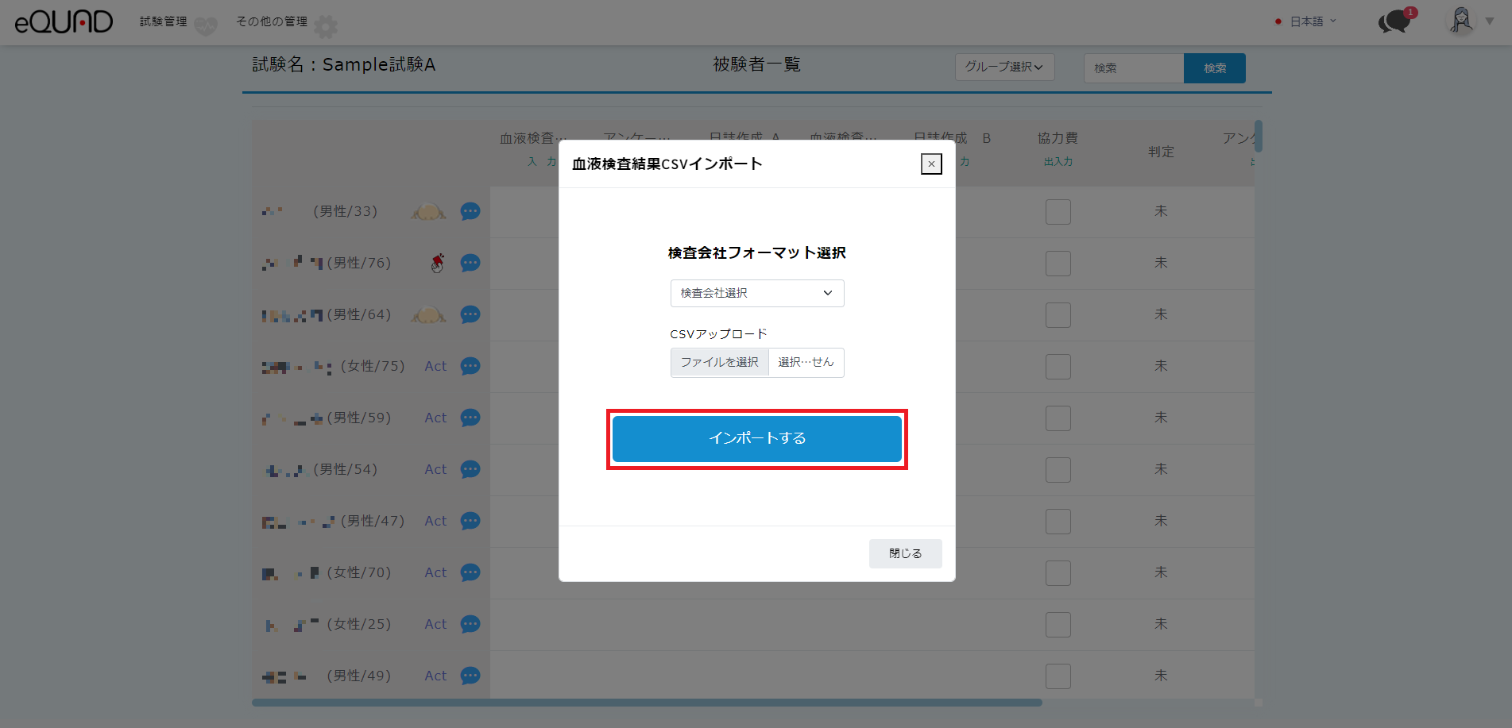Open chat notifications icon with badge
This screenshot has height=728, width=1512.
[x=1394, y=21]
